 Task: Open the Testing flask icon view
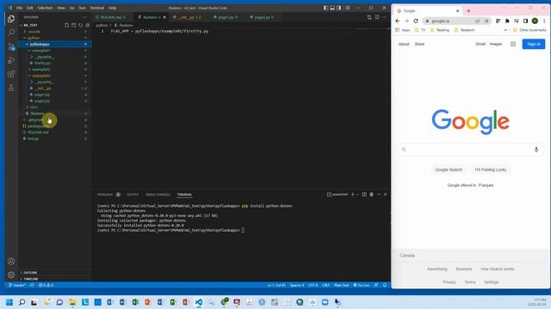pos(11,88)
